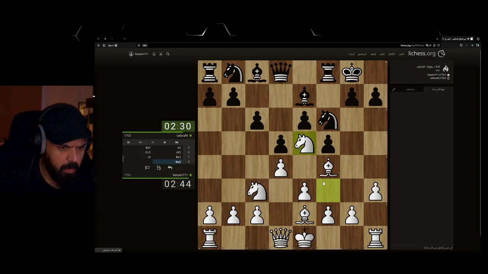
Task: Select the white king on the board
Action: click(304, 238)
